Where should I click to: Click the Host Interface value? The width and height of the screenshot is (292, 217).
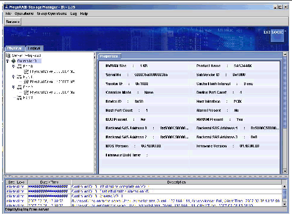coord(238,102)
